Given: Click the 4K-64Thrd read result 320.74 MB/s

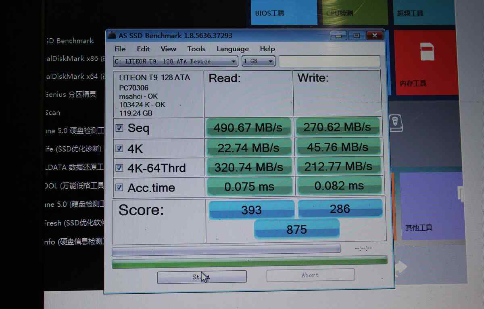Looking at the screenshot, I should point(249,167).
